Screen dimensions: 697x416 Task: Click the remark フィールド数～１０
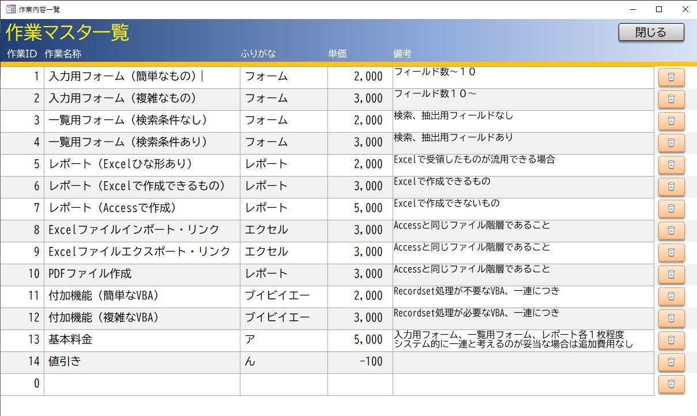(x=523, y=77)
